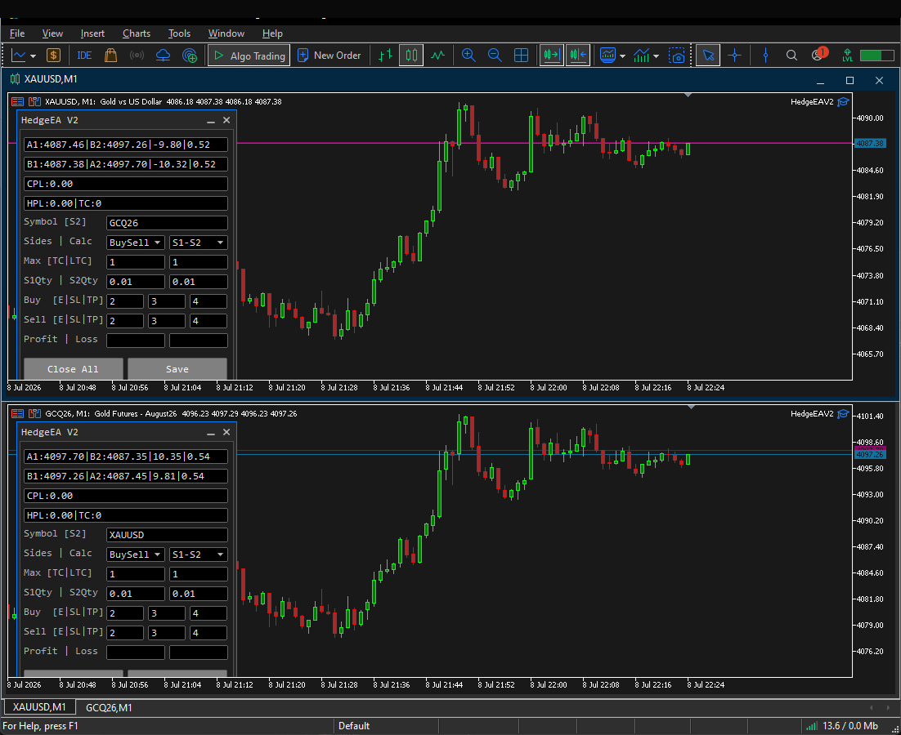Click Save in XAUUSD HedgeEA panel
The height and width of the screenshot is (735, 901).
177,369
